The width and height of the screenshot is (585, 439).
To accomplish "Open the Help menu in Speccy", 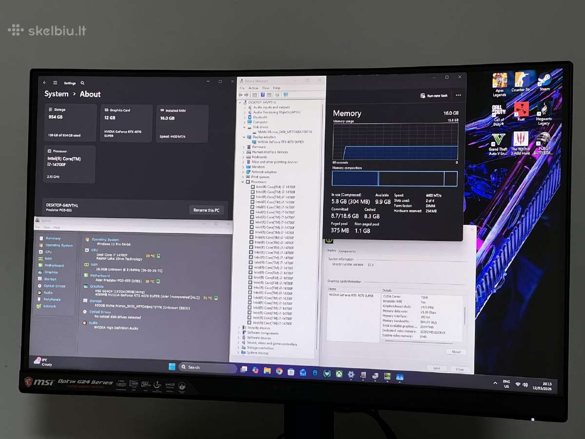I will click(57, 228).
